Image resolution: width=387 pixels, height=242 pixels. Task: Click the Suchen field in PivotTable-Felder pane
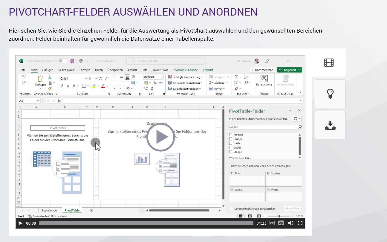coord(265,127)
